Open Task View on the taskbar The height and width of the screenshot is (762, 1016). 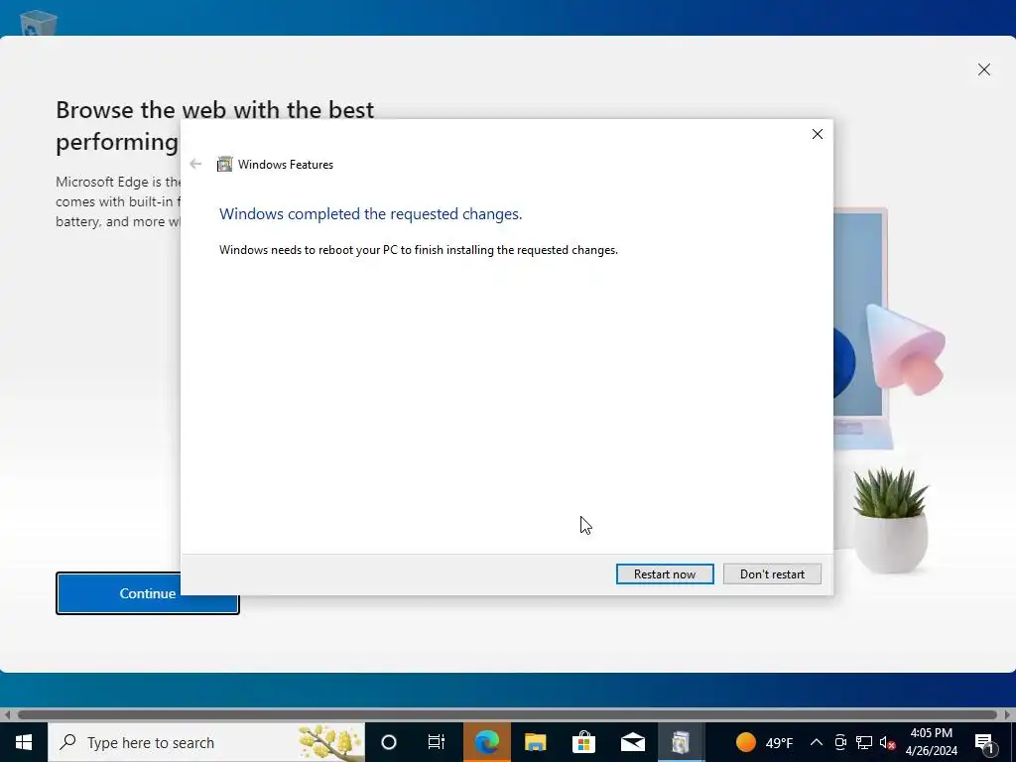click(437, 742)
